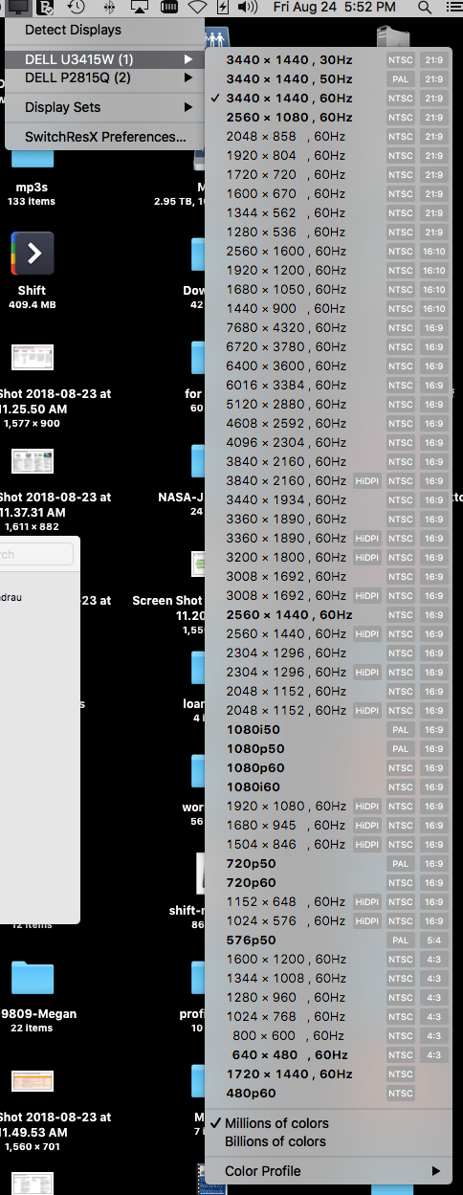The width and height of the screenshot is (463, 1195).
Task: Select Billions of colors option
Action: (x=328, y=1141)
